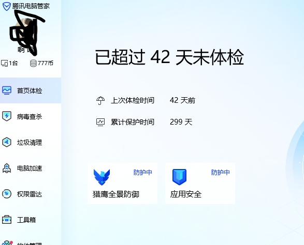Click the devices icon beside 1台
Screen dimensions: 304x245
tap(5, 63)
